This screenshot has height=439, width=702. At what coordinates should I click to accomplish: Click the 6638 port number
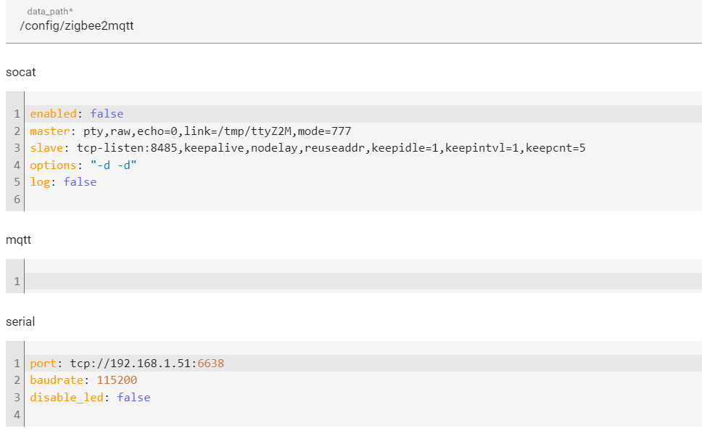(212, 364)
